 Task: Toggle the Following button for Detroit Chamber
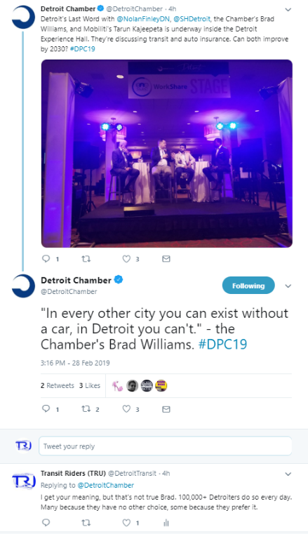(x=248, y=286)
